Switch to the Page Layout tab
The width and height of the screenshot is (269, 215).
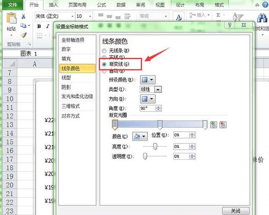tap(77, 5)
